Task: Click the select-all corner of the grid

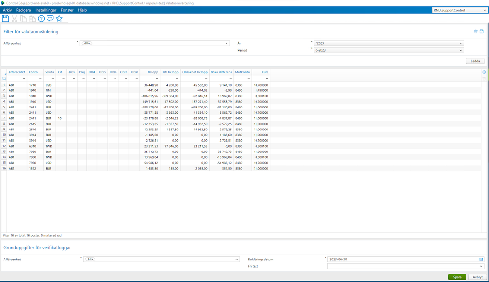Action: (4, 72)
